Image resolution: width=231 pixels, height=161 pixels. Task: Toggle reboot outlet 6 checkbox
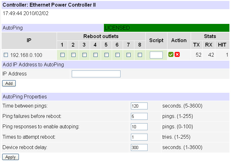tap(117, 55)
